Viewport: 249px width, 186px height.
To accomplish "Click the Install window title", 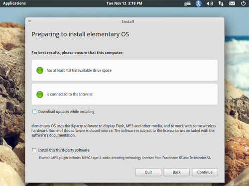I will pos(128,21).
